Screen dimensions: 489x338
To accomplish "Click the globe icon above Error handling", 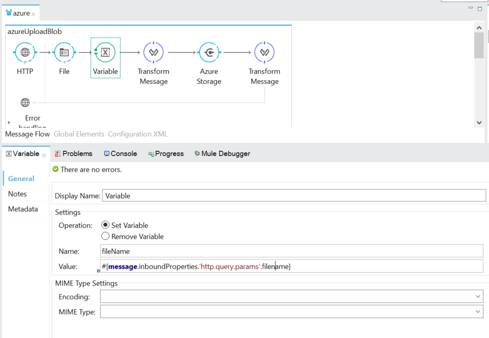I will point(25,103).
